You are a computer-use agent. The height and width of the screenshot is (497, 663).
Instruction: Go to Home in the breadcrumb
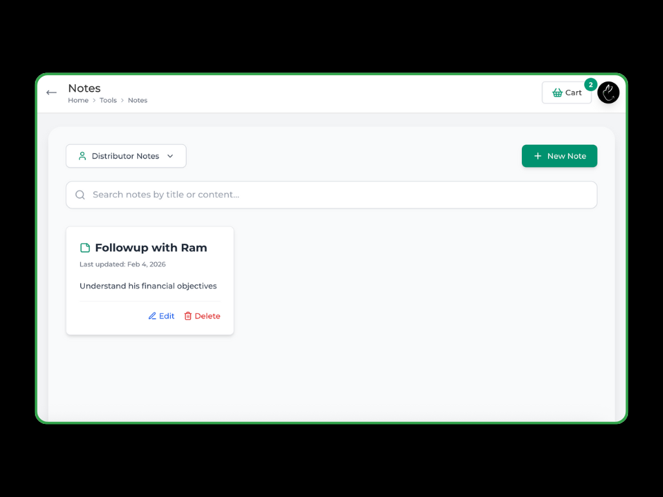coord(78,100)
